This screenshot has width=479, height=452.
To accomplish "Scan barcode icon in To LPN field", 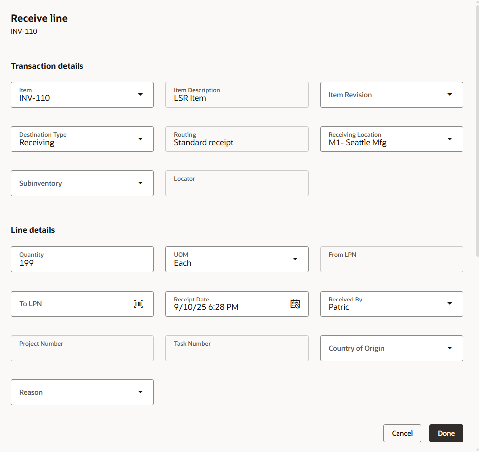I will 138,304.
